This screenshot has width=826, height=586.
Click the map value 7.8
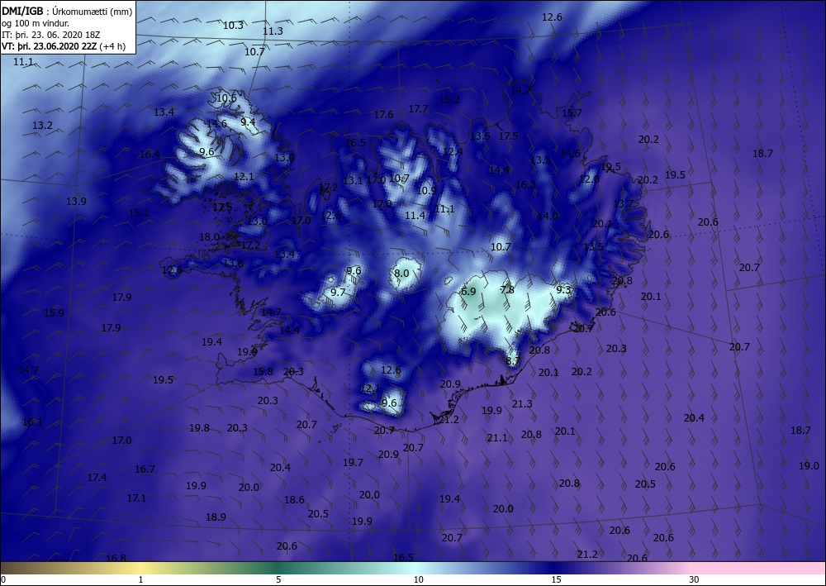coord(507,289)
